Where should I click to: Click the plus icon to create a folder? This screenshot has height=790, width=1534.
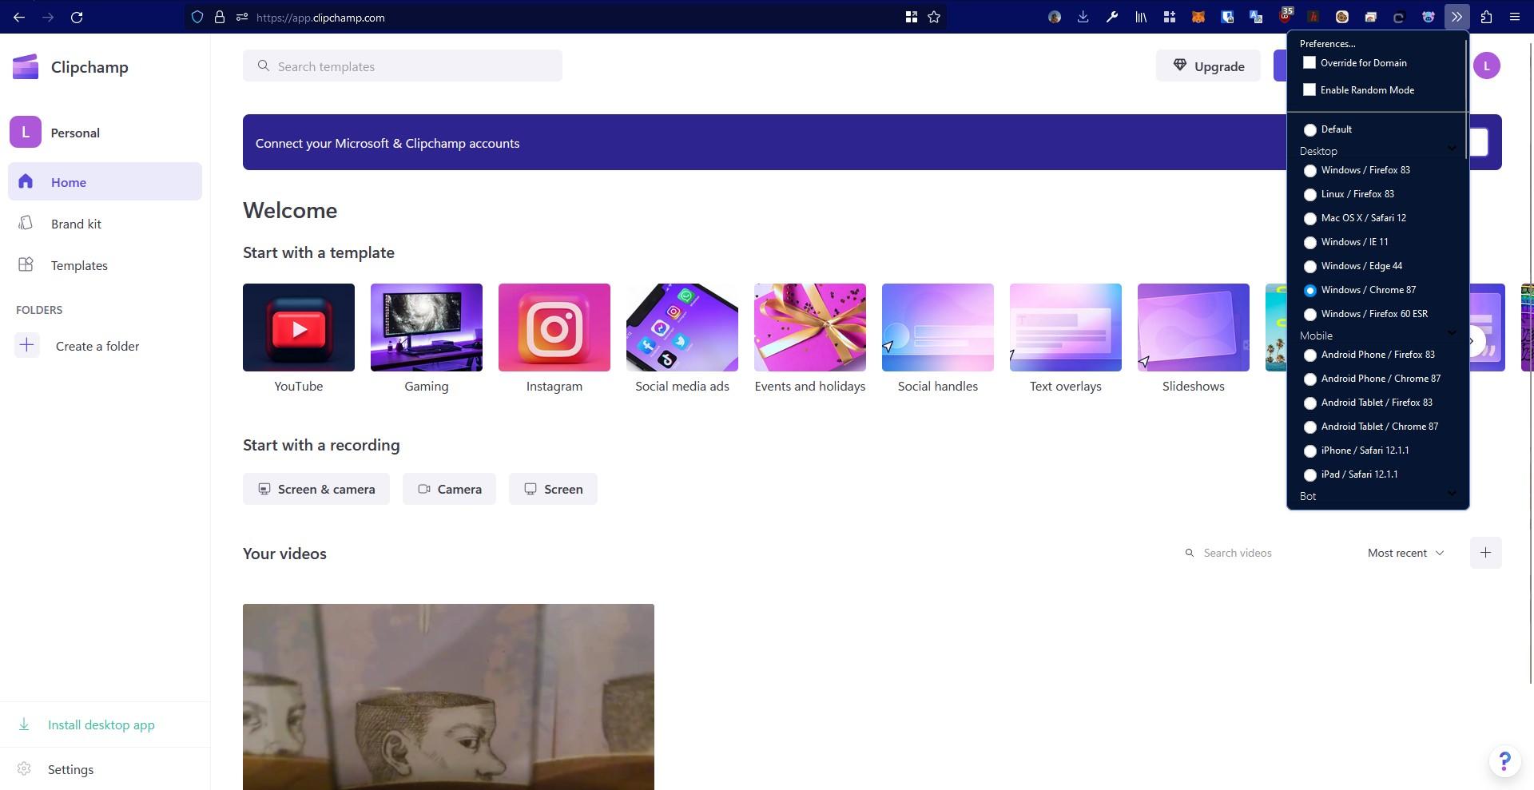pos(26,345)
